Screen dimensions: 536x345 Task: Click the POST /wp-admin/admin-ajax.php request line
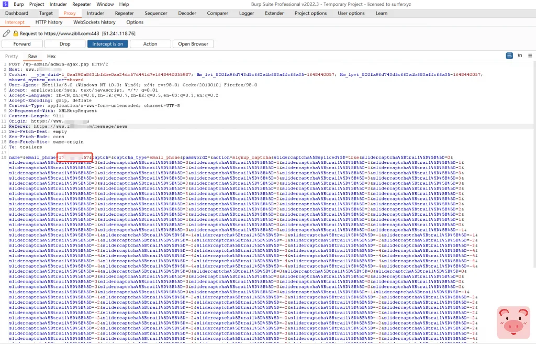coord(59,64)
